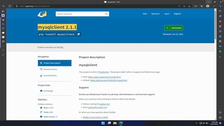Viewport: 224px width, 126px height.
Task: Click the taskbar clock
Action: [214, 123]
